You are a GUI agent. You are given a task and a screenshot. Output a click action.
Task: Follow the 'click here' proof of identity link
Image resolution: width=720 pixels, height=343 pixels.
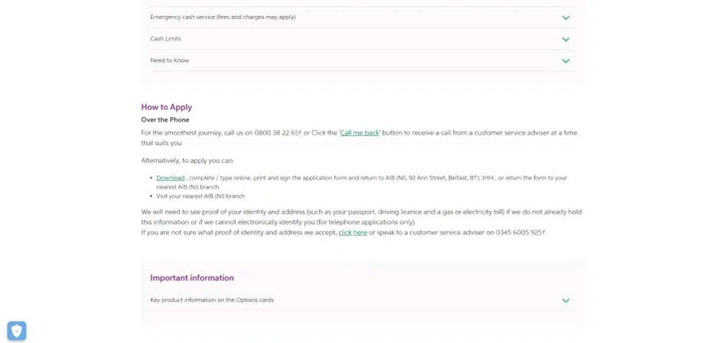click(353, 232)
